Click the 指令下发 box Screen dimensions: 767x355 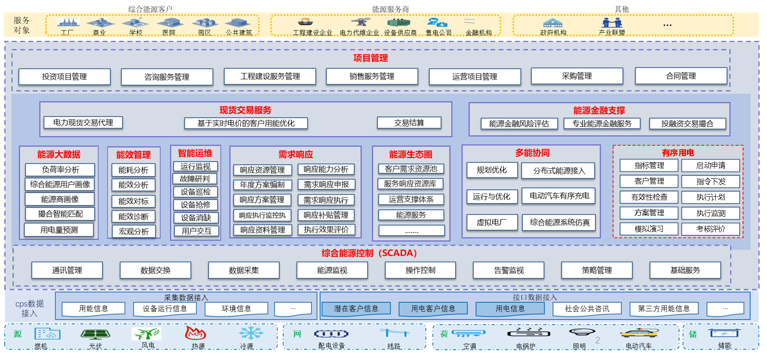711,181
